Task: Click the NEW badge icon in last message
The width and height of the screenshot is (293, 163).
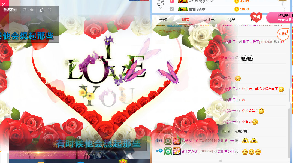Action: pos(177,152)
